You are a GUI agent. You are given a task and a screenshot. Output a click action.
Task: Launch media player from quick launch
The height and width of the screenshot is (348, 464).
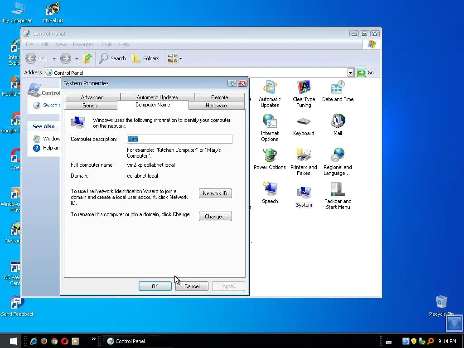click(75, 341)
